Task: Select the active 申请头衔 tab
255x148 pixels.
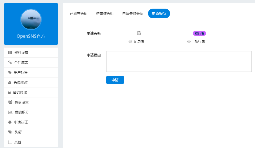Action: coord(159,13)
